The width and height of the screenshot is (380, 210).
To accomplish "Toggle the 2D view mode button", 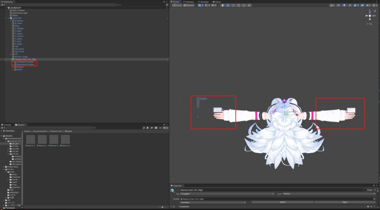I will tap(338, 6).
